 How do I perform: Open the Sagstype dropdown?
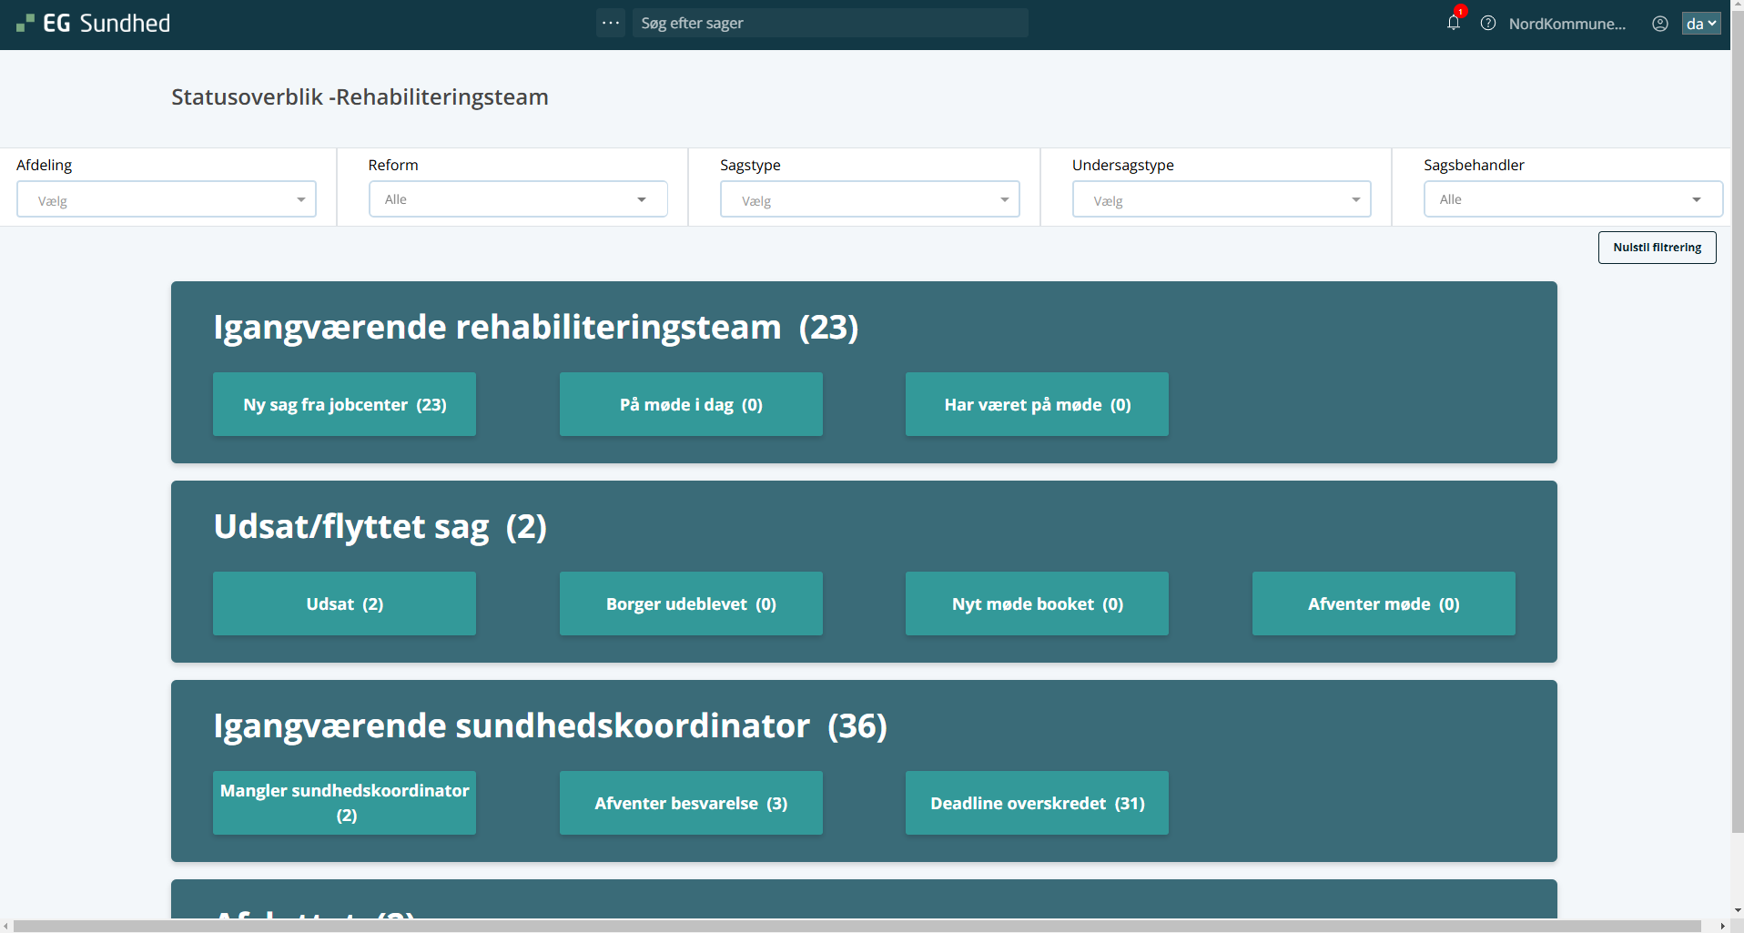(869, 199)
